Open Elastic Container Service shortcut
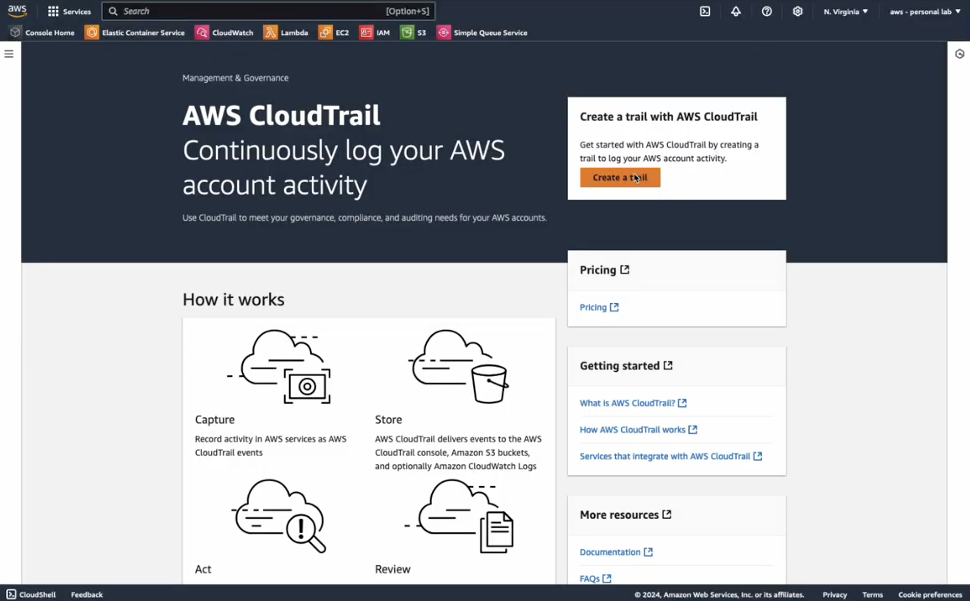 pos(134,33)
